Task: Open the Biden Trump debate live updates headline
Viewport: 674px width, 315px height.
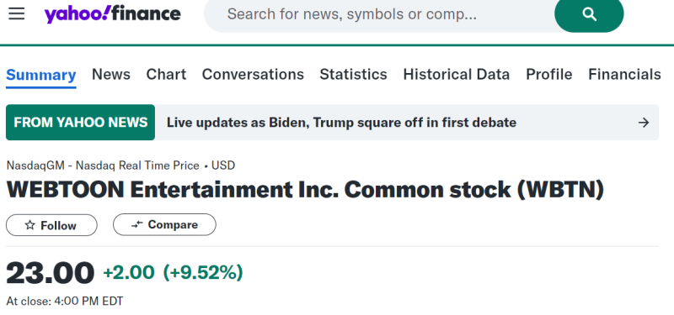Action: (341, 123)
